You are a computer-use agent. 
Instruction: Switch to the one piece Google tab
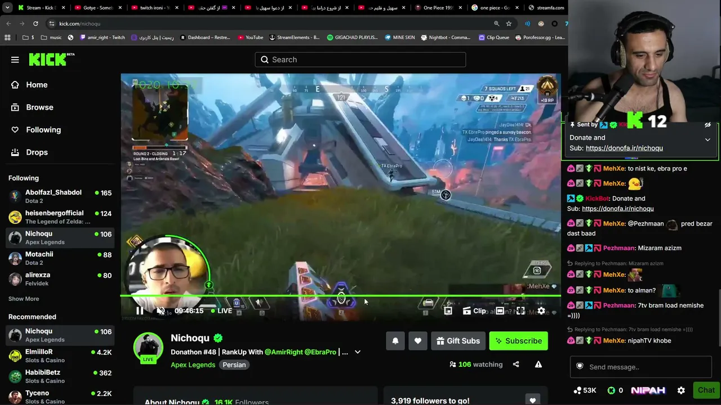click(x=496, y=8)
